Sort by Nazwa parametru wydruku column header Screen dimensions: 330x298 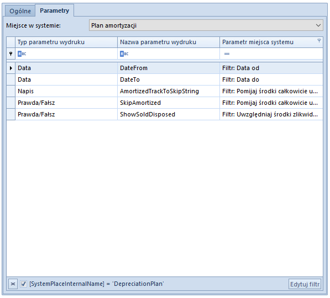169,42
